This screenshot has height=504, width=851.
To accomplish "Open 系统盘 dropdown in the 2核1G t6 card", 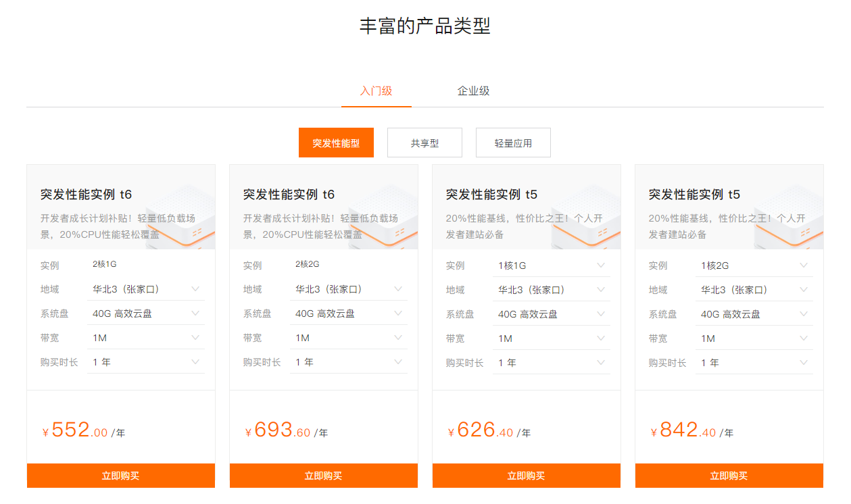I will point(146,313).
